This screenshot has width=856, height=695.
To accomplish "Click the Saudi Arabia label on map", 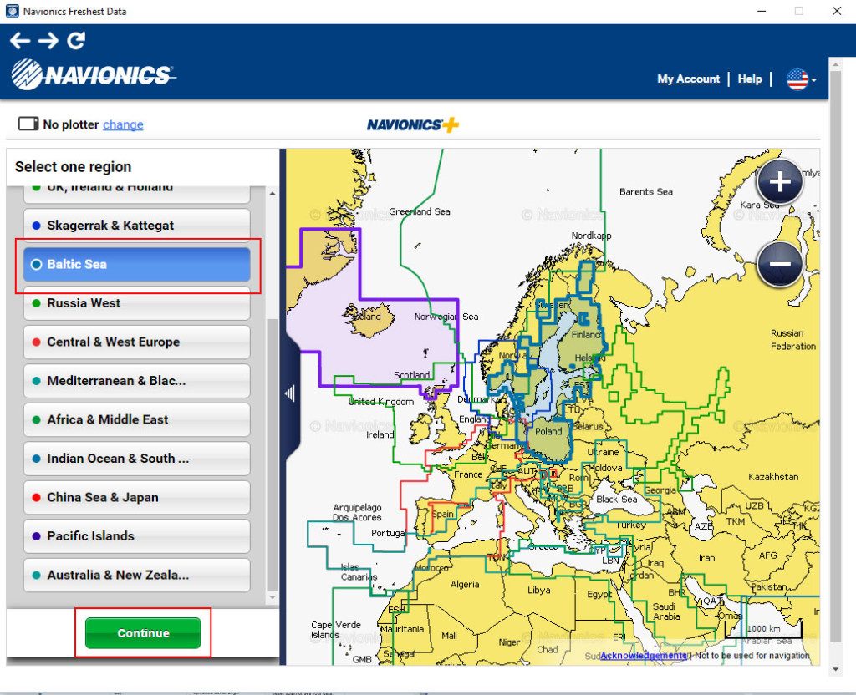I will click(x=666, y=611).
